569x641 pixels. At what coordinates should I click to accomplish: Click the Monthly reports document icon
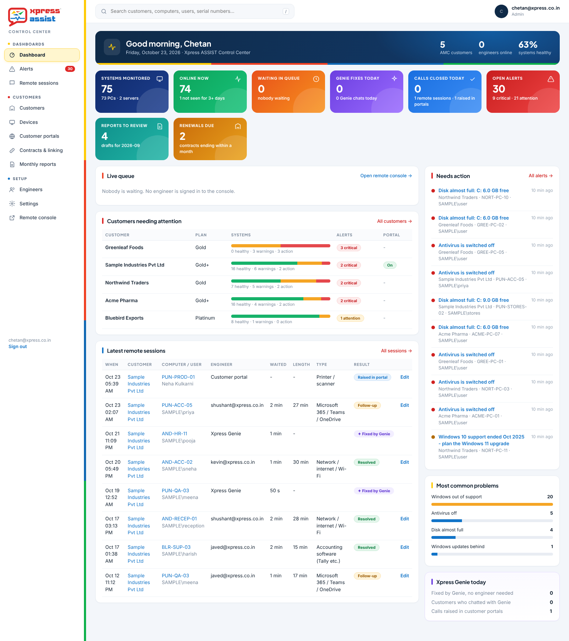12,164
